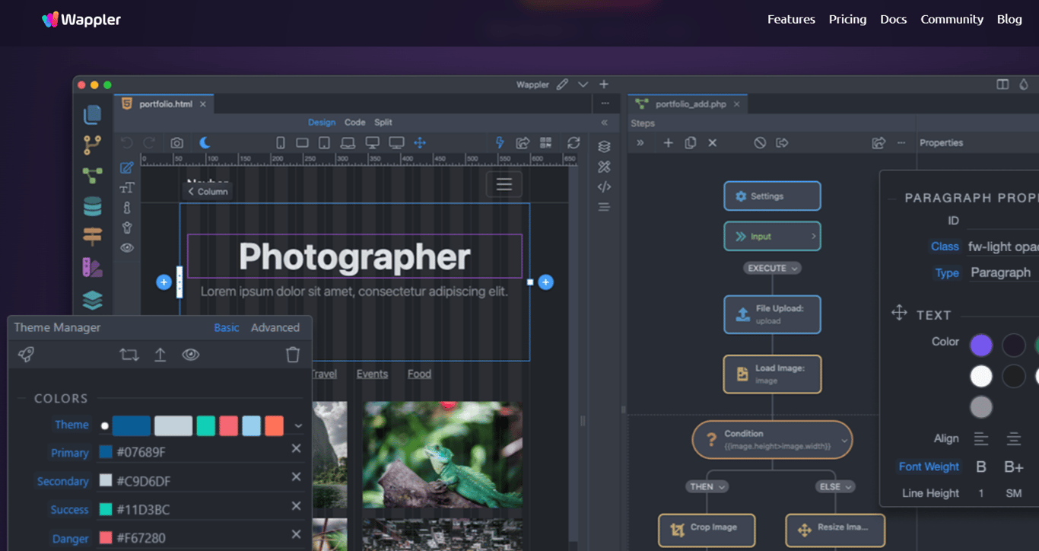Collapse panel with double chevron left
This screenshot has width=1039, height=551.
coord(605,123)
